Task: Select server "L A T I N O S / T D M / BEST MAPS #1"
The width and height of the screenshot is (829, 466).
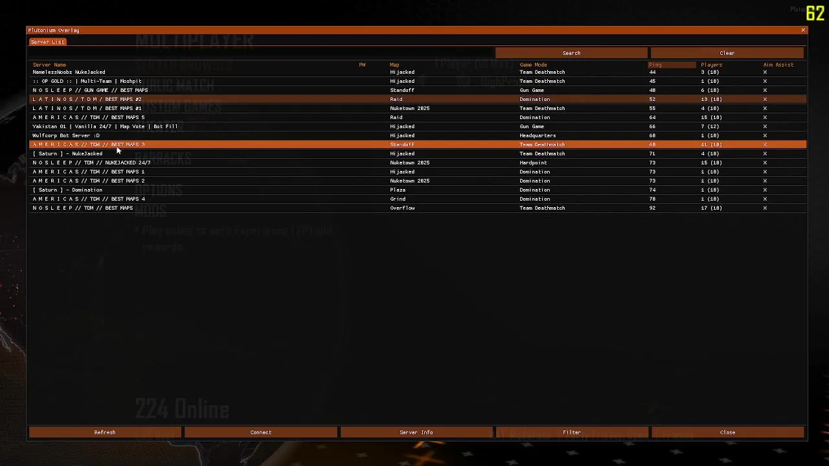Action: (x=418, y=108)
